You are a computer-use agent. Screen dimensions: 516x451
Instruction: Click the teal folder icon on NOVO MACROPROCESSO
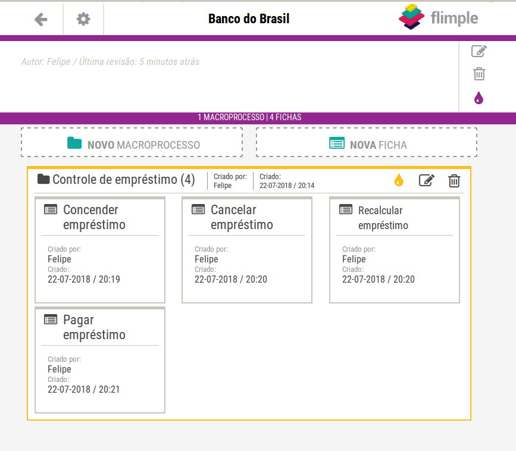pos(74,143)
